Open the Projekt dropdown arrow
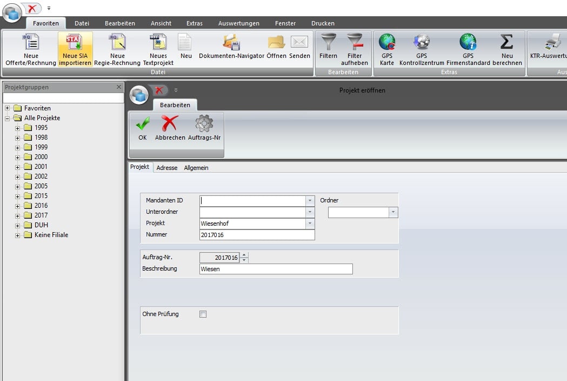The height and width of the screenshot is (381, 567). click(x=310, y=224)
